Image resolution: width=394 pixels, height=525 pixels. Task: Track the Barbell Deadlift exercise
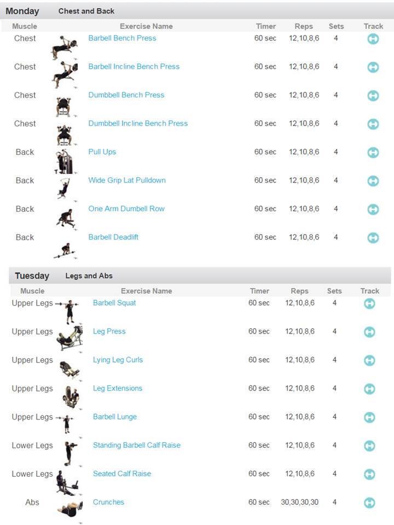[373, 237]
